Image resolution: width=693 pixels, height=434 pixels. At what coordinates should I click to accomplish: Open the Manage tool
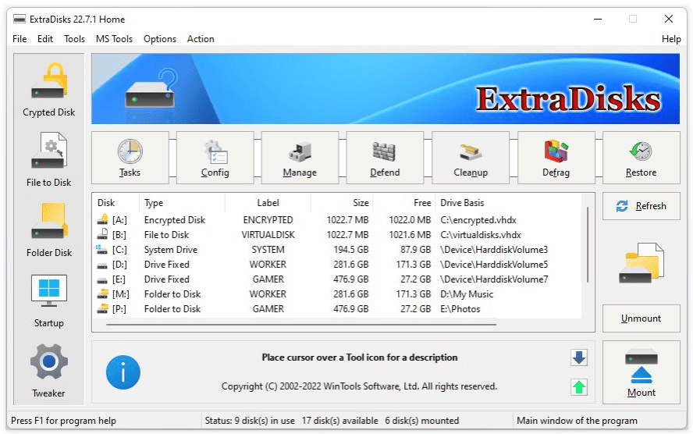(300, 158)
